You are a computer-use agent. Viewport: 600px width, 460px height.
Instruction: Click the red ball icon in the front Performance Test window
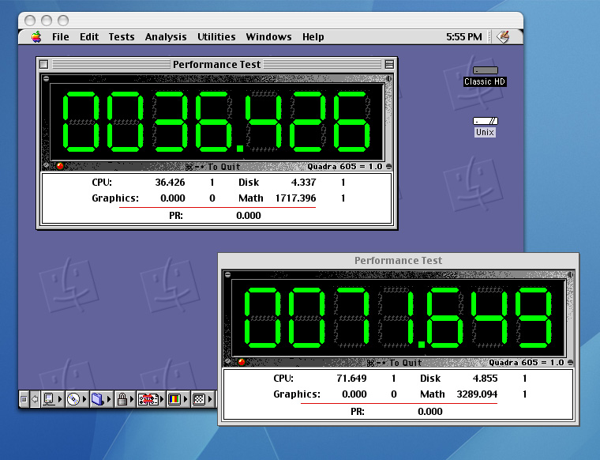coord(60,166)
